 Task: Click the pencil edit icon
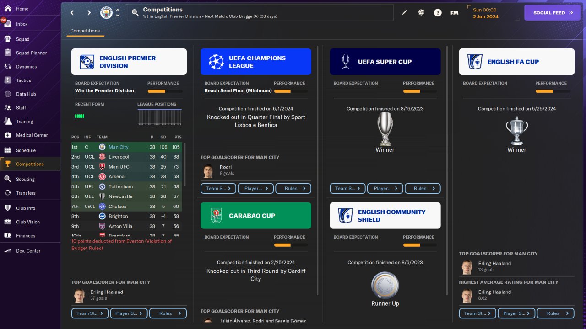coord(404,13)
